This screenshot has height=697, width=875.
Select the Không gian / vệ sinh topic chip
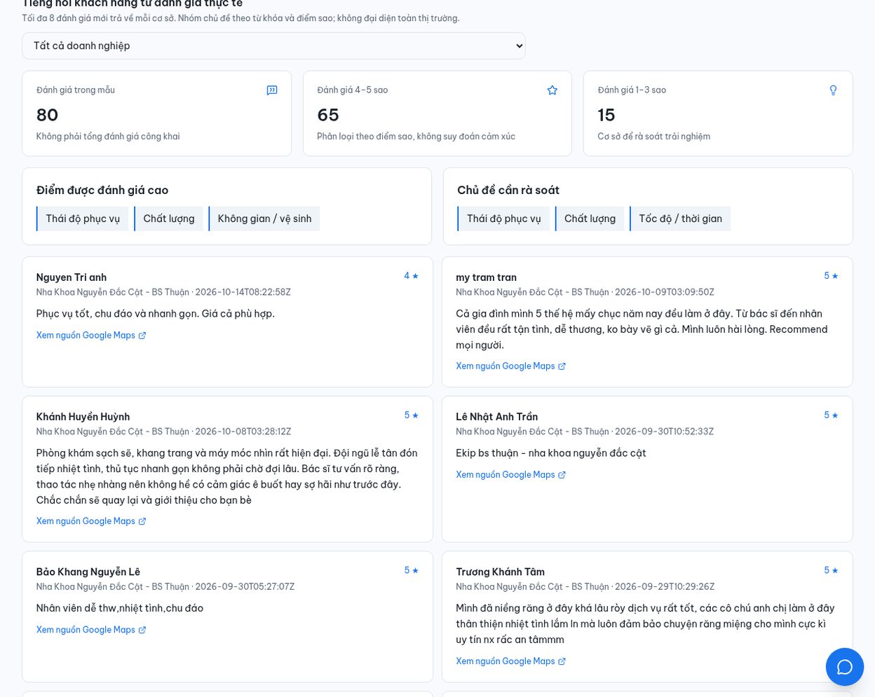coord(264,219)
